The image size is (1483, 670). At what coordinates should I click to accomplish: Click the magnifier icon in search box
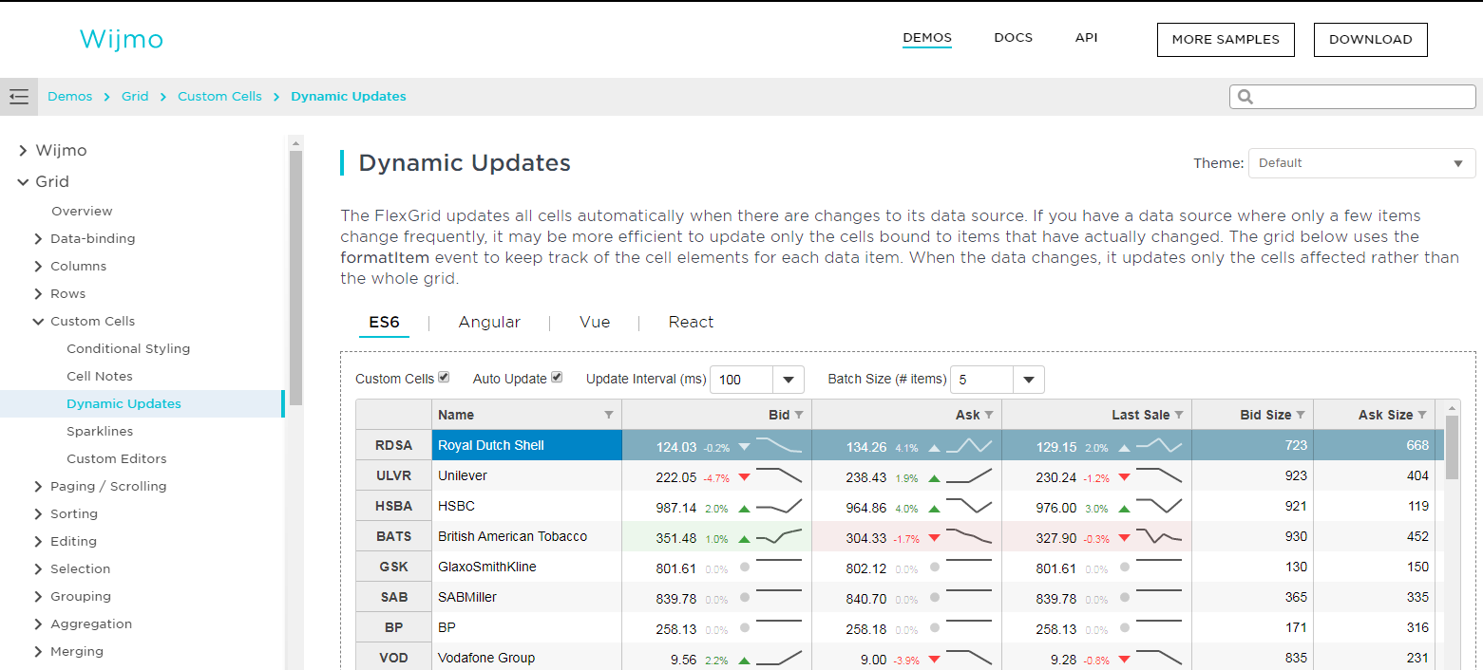1246,97
